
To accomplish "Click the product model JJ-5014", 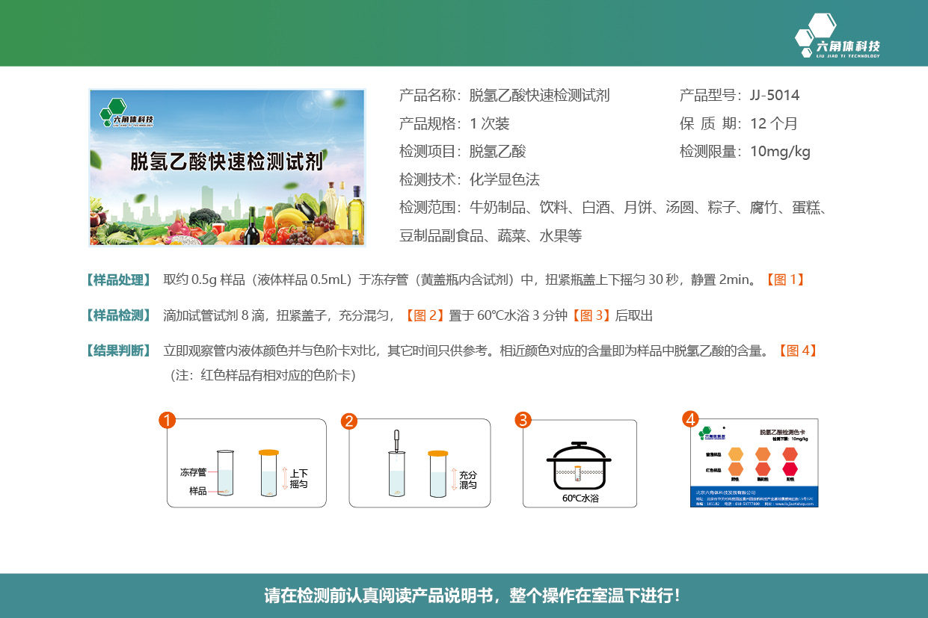I will 775,96.
